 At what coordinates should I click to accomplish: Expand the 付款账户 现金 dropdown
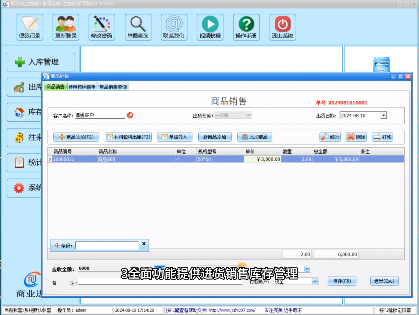click(315, 281)
